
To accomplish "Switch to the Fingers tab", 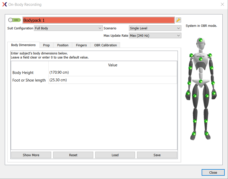I will point(81,45).
